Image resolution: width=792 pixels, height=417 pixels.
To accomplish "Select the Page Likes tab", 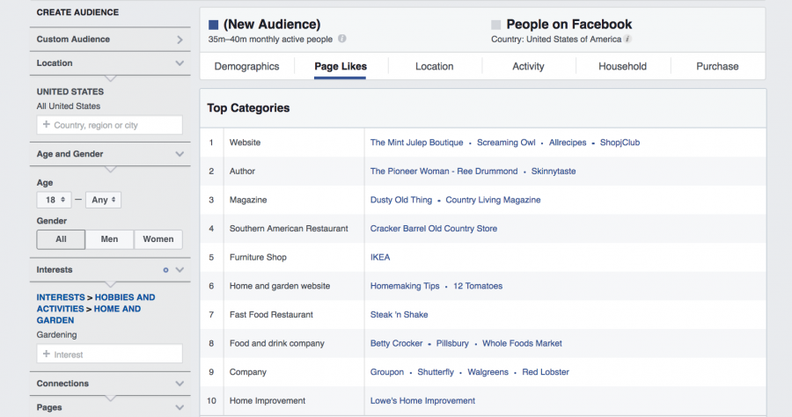I will coord(341,66).
